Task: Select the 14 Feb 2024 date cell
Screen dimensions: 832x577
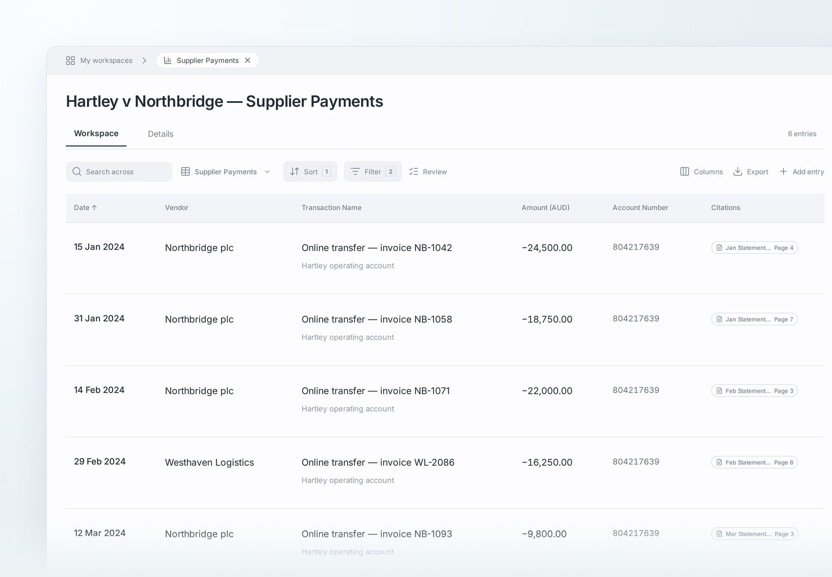Action: pos(99,390)
